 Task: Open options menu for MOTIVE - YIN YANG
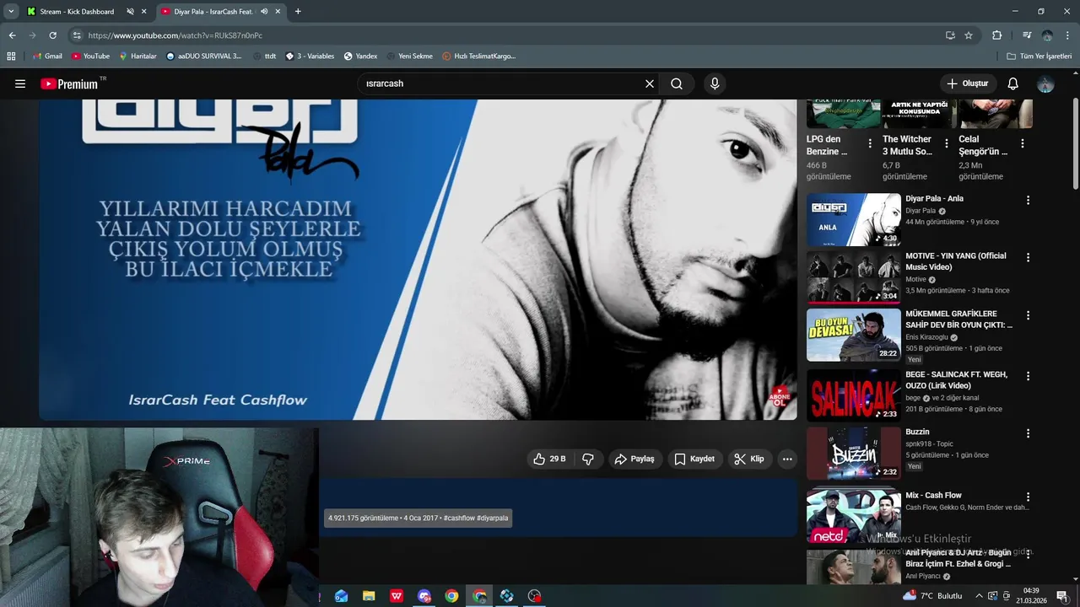coord(1028,257)
